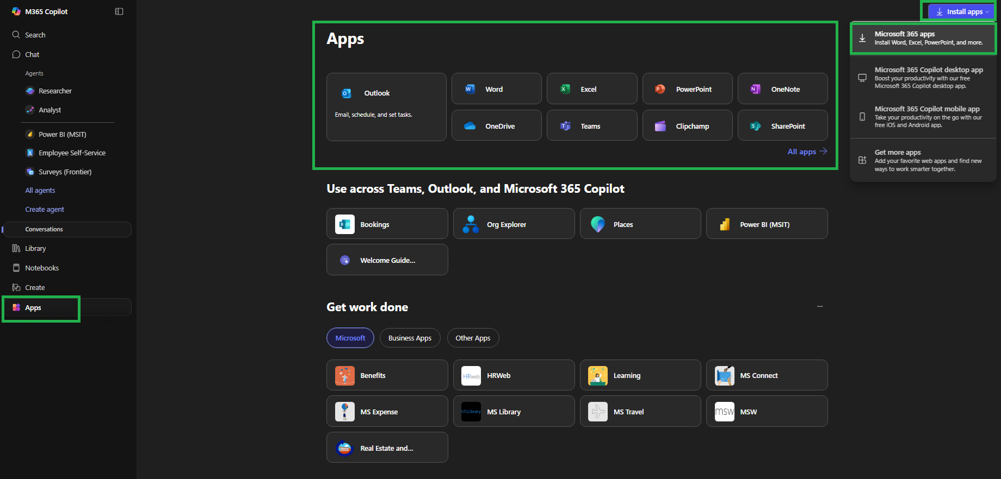Image resolution: width=1001 pixels, height=479 pixels.
Task: Switch to the Business Apps tab
Action: 410,338
